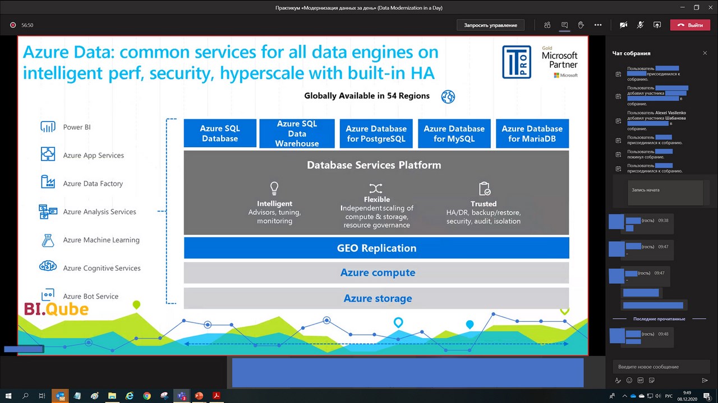Click the Intelligent lightbulb icon

pyautogui.click(x=274, y=188)
